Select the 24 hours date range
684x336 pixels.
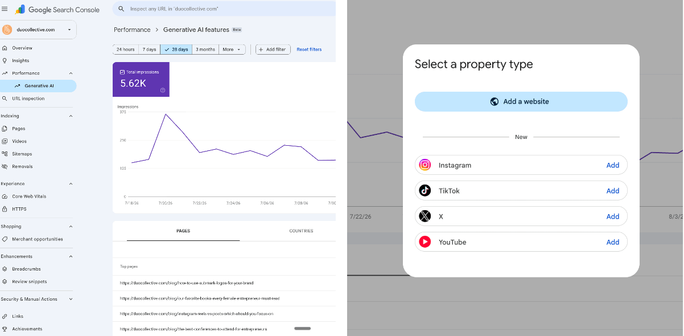[x=125, y=50]
